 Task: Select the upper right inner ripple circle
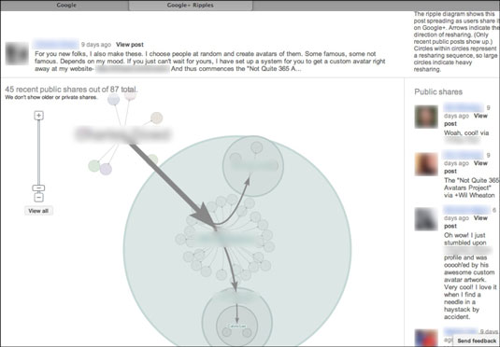[253, 166]
